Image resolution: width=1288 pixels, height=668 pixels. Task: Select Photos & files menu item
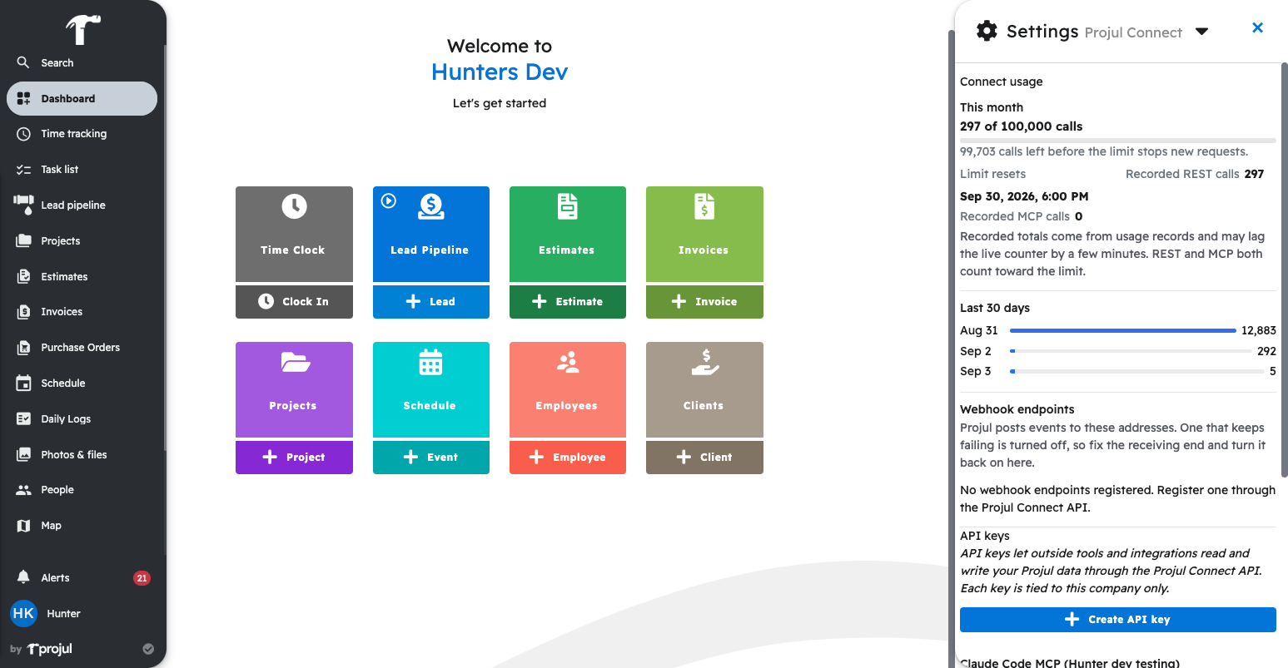tap(82, 455)
